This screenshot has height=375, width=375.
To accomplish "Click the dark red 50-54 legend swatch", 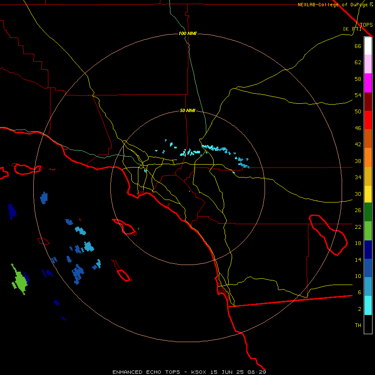I will [368, 102].
